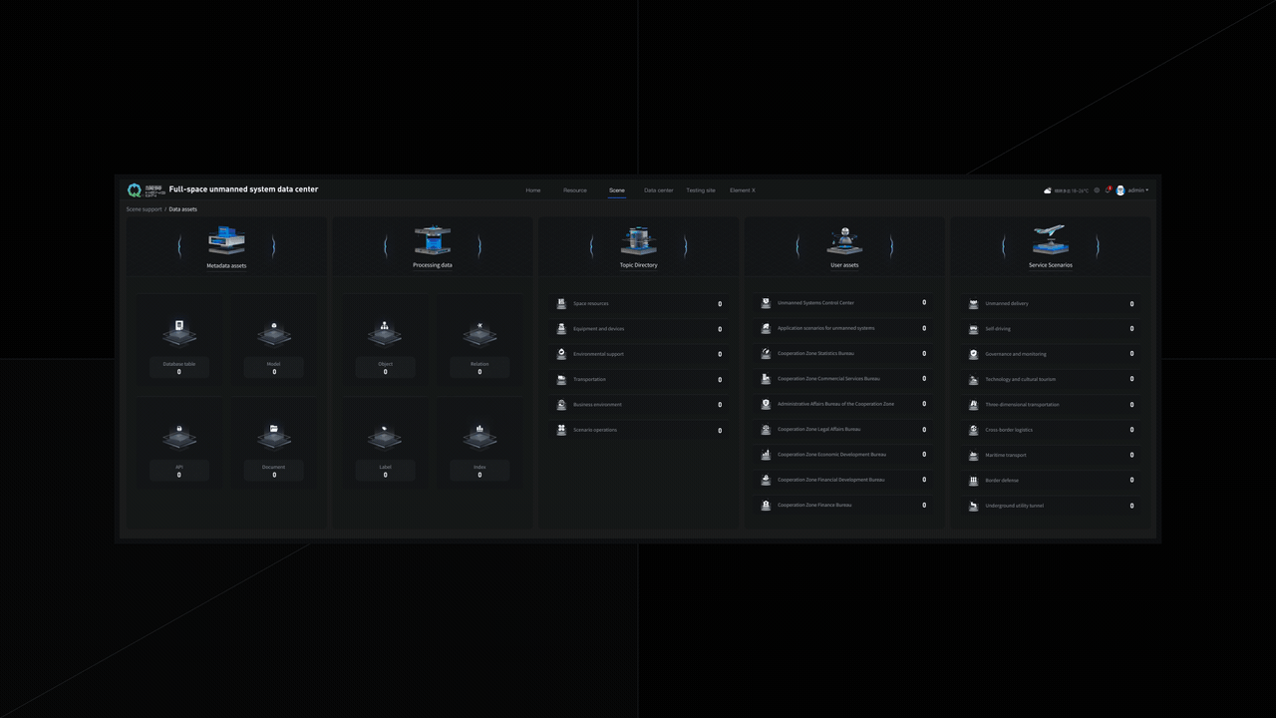Open the settings gear icon in header
Image resolution: width=1276 pixels, height=718 pixels.
tap(1097, 190)
